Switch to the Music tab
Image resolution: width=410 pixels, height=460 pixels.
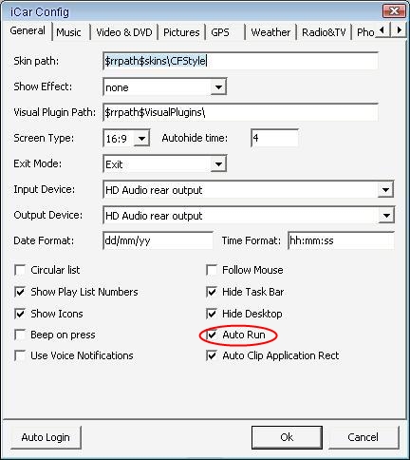pyautogui.click(x=68, y=32)
